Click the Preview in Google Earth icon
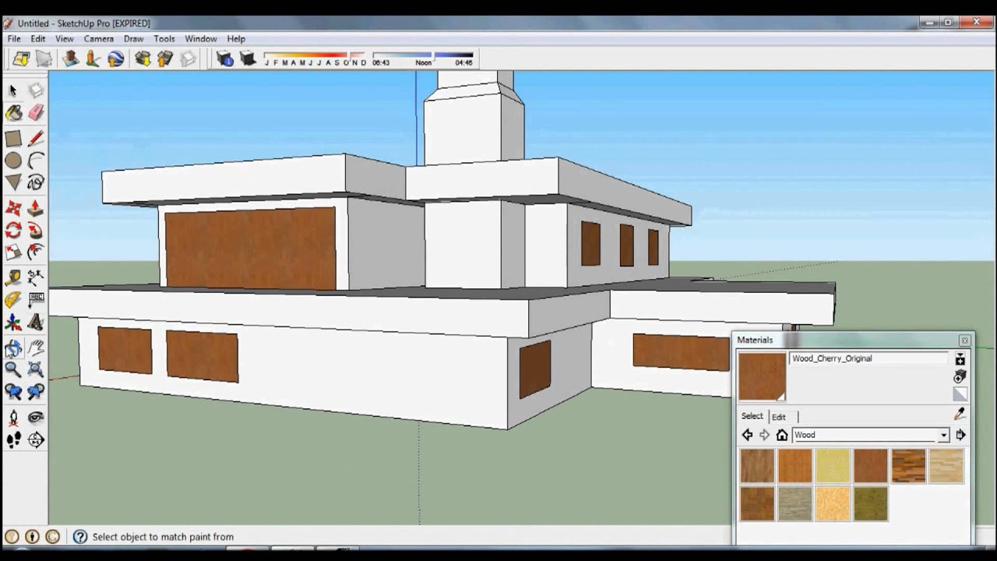This screenshot has width=997, height=561. coord(116,59)
